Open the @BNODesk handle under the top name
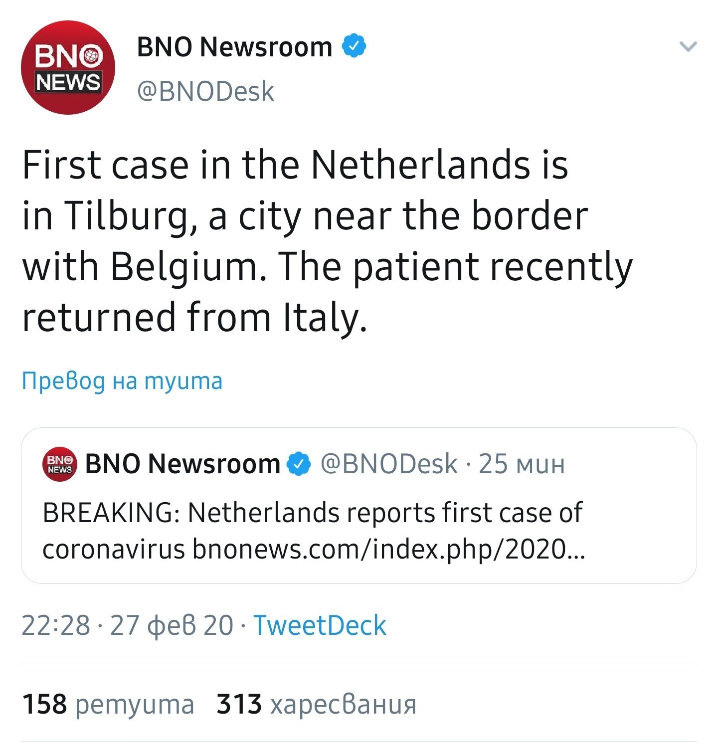 pos(205,91)
